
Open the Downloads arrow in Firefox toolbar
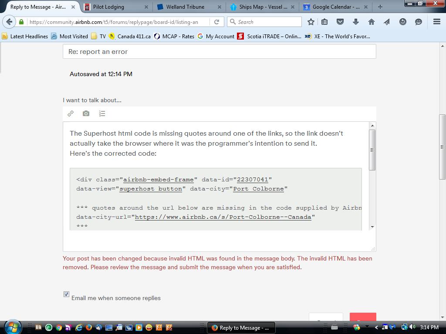(x=356, y=21)
